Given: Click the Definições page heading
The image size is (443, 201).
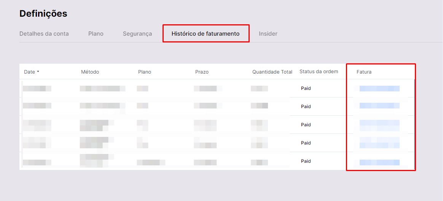Looking at the screenshot, I should point(43,14).
